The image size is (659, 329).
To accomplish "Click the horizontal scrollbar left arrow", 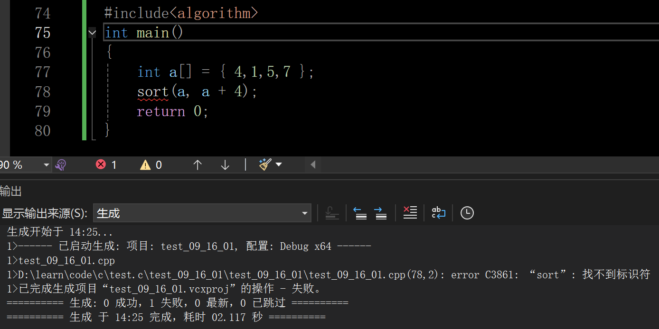I will pos(313,165).
